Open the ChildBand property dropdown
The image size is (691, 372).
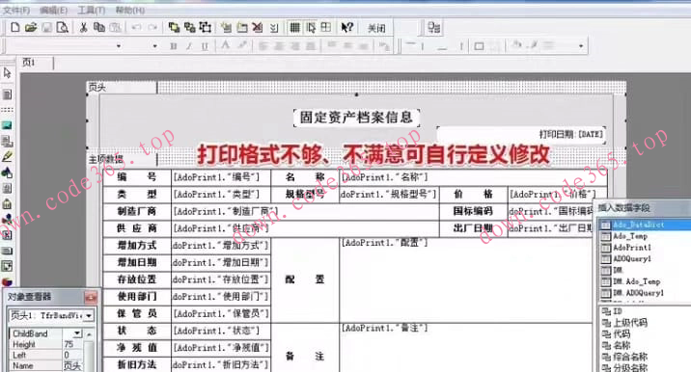pos(77,333)
